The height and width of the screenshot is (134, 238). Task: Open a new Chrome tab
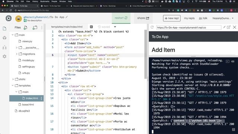161,6
